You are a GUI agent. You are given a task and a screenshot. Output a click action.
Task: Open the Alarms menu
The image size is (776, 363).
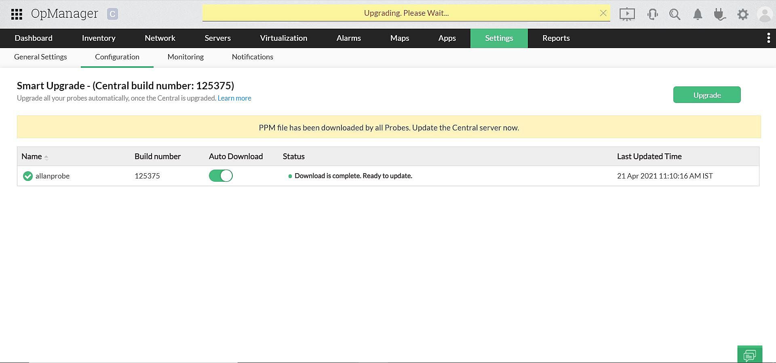pyautogui.click(x=349, y=38)
